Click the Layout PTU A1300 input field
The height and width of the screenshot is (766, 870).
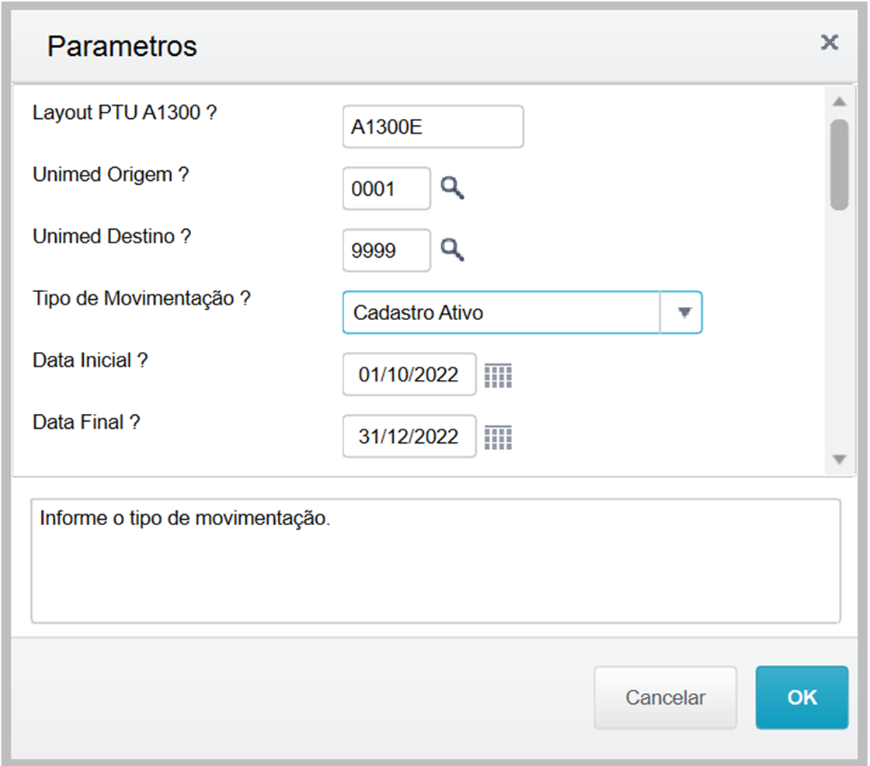433,127
